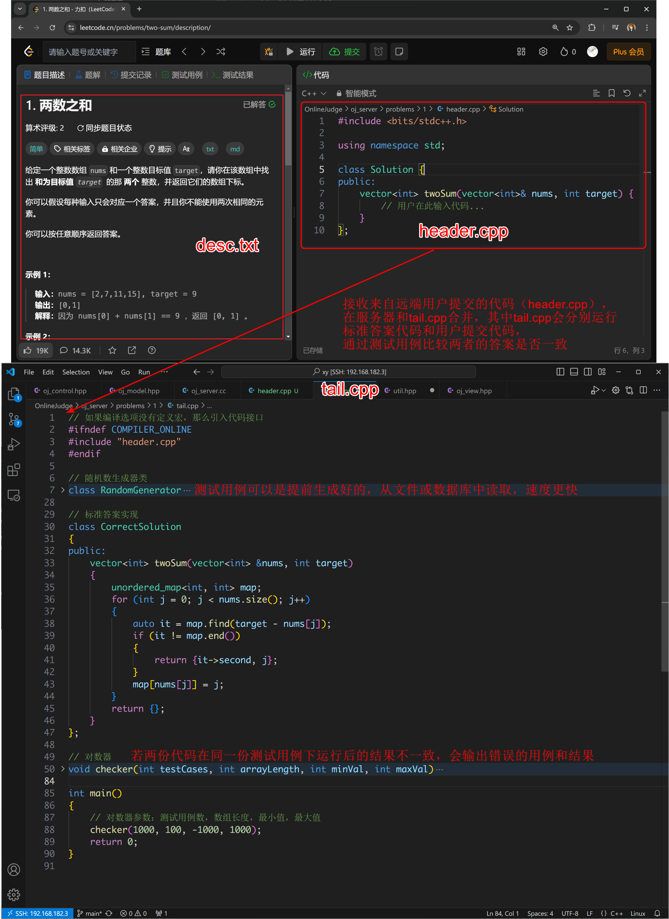Image resolution: width=669 pixels, height=919 pixels.
Task: Click the problem search input field
Action: click(x=89, y=52)
